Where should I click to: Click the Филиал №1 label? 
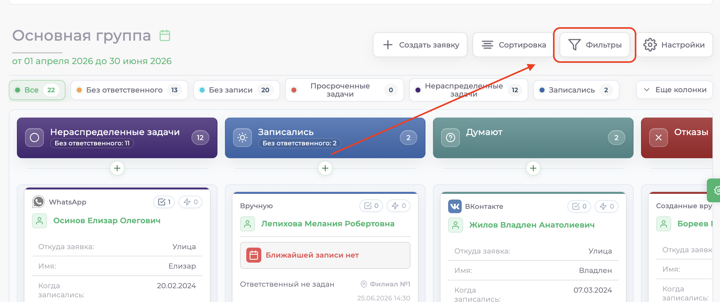(390, 284)
